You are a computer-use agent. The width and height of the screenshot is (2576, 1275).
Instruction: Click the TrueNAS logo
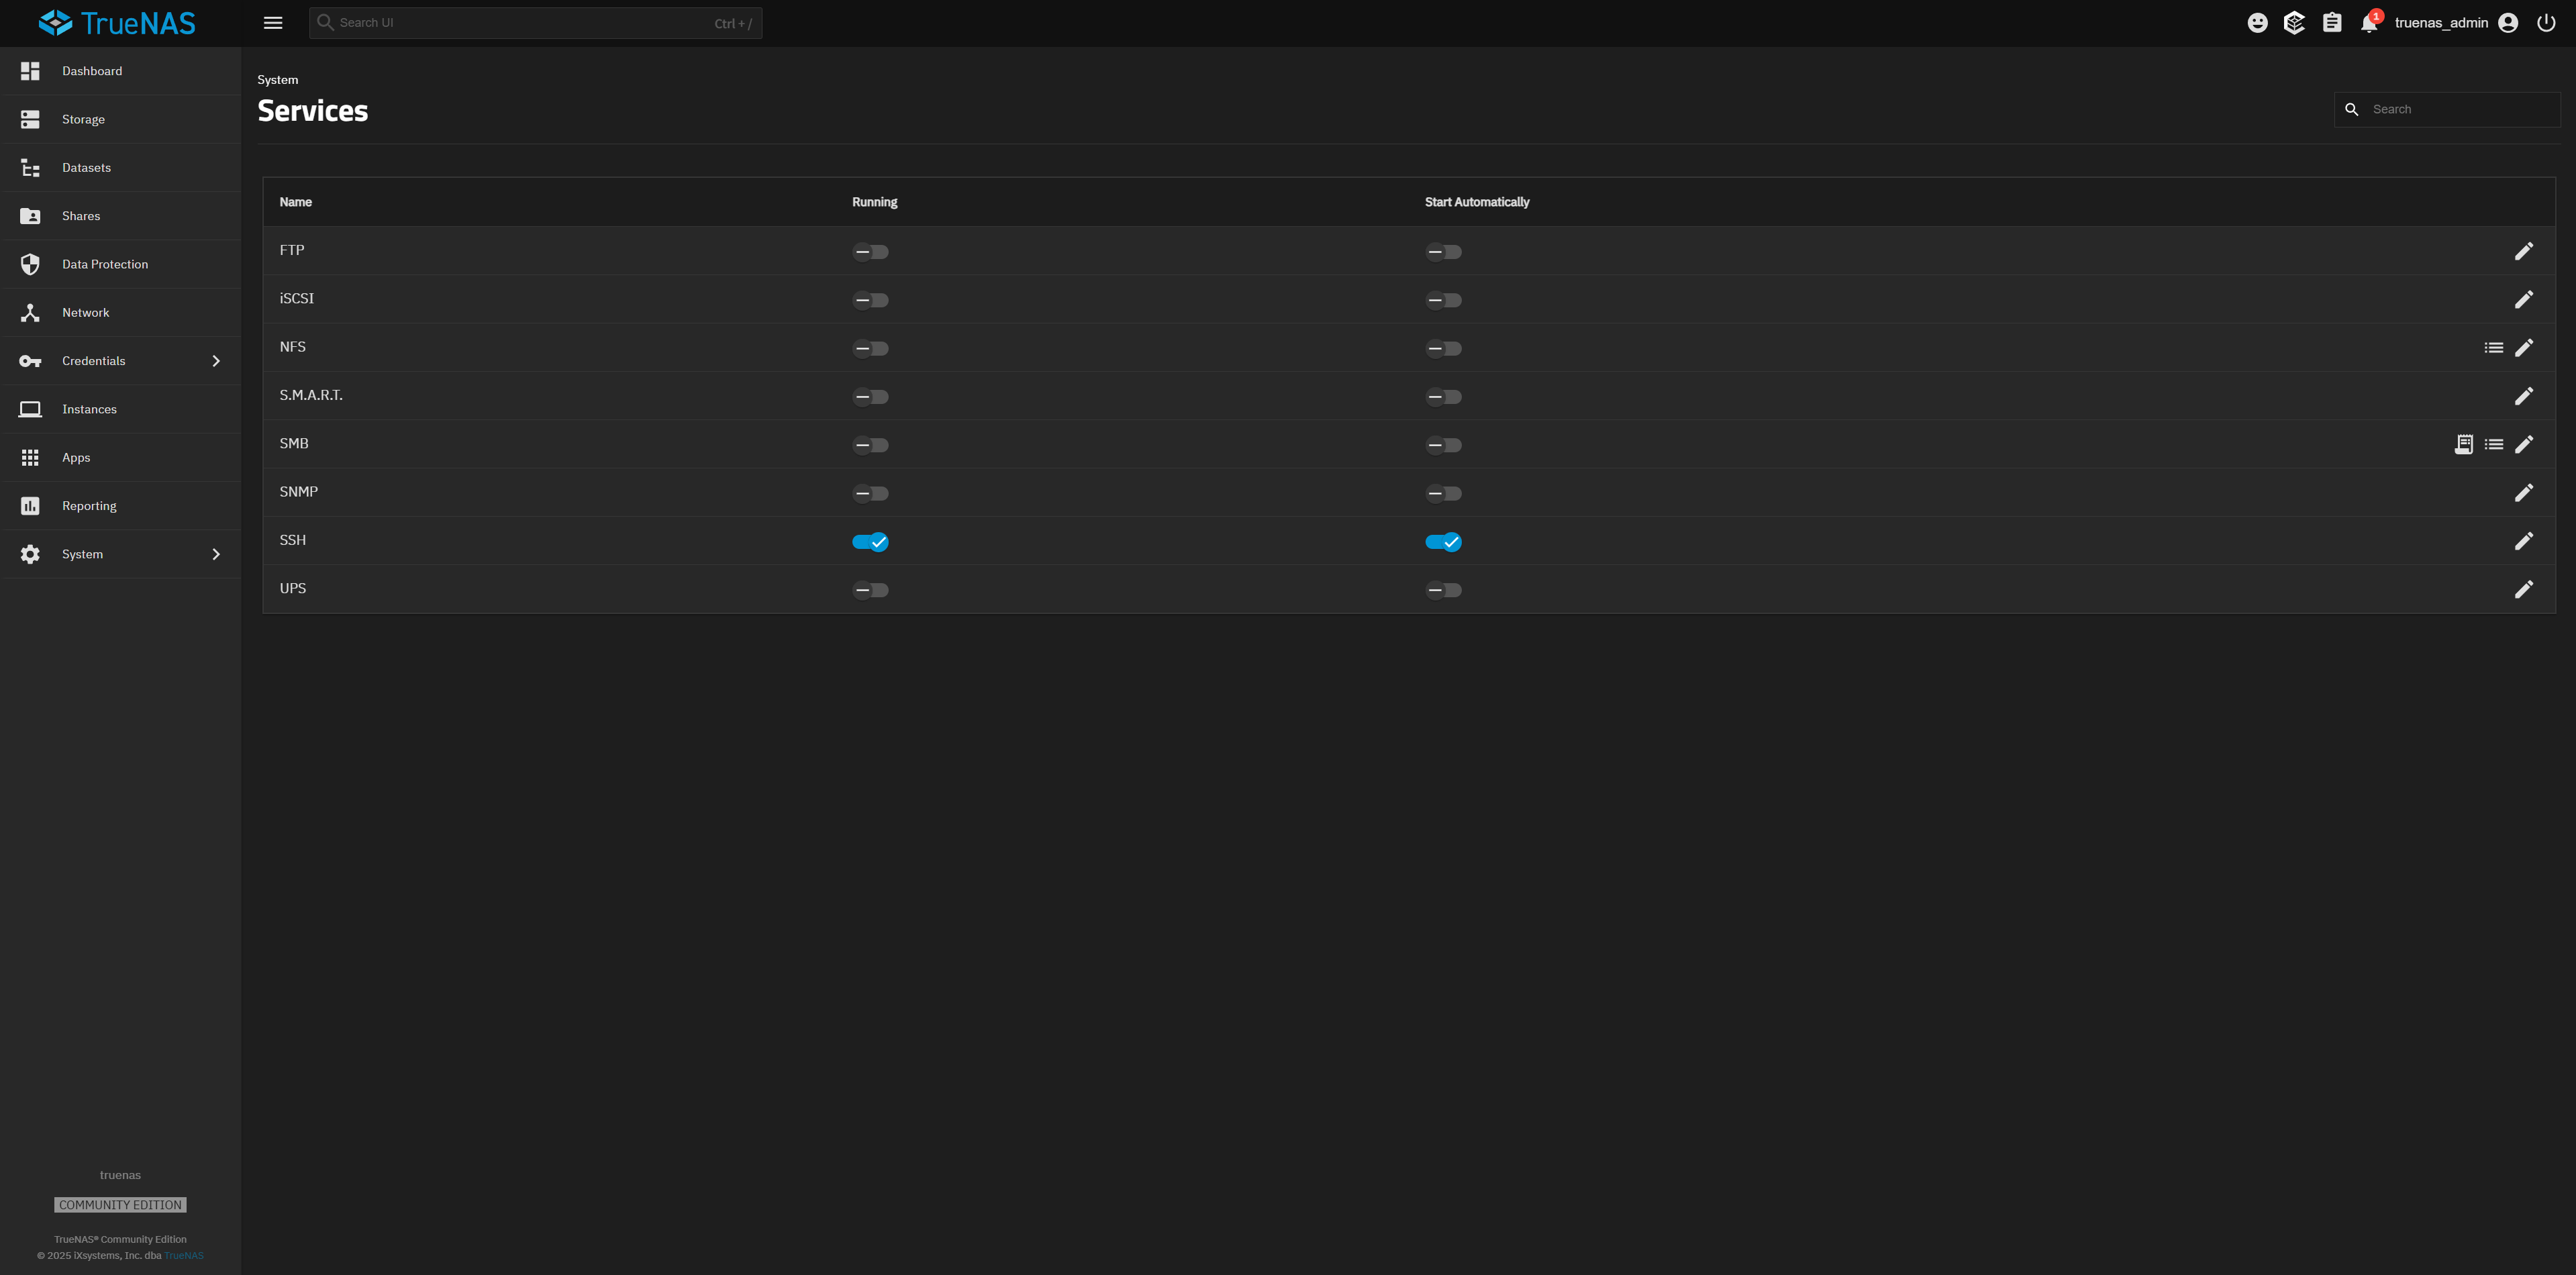[117, 23]
